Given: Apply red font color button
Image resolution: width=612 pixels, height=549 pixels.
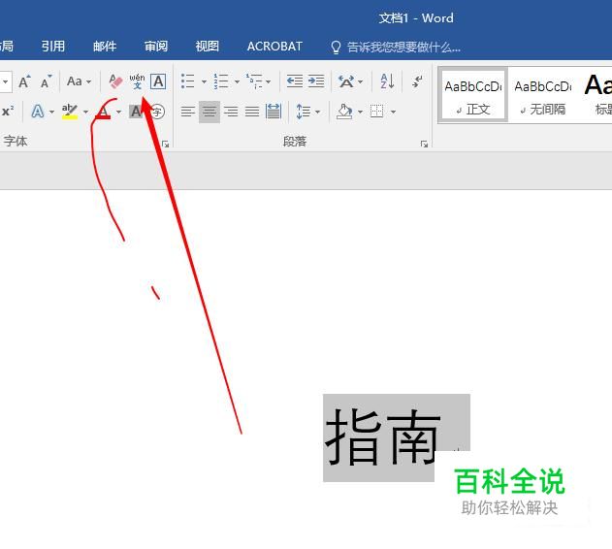Looking at the screenshot, I should [103, 112].
